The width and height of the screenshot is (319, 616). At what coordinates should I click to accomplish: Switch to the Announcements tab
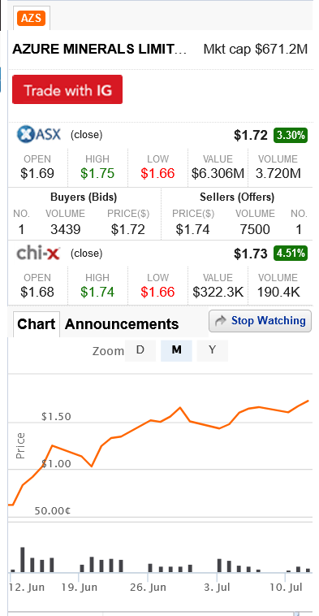(x=122, y=324)
